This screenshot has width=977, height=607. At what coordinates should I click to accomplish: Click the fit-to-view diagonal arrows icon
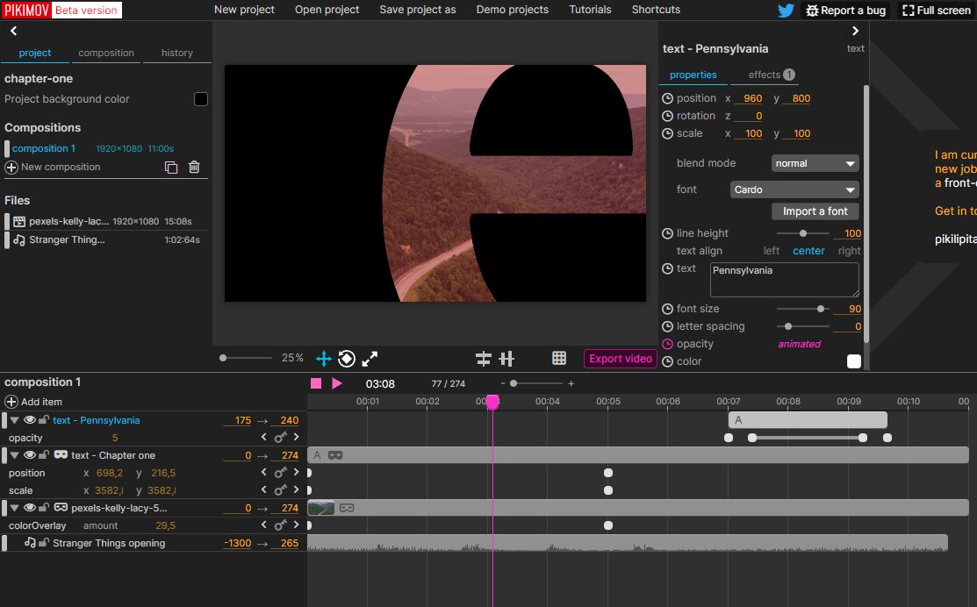tap(370, 359)
